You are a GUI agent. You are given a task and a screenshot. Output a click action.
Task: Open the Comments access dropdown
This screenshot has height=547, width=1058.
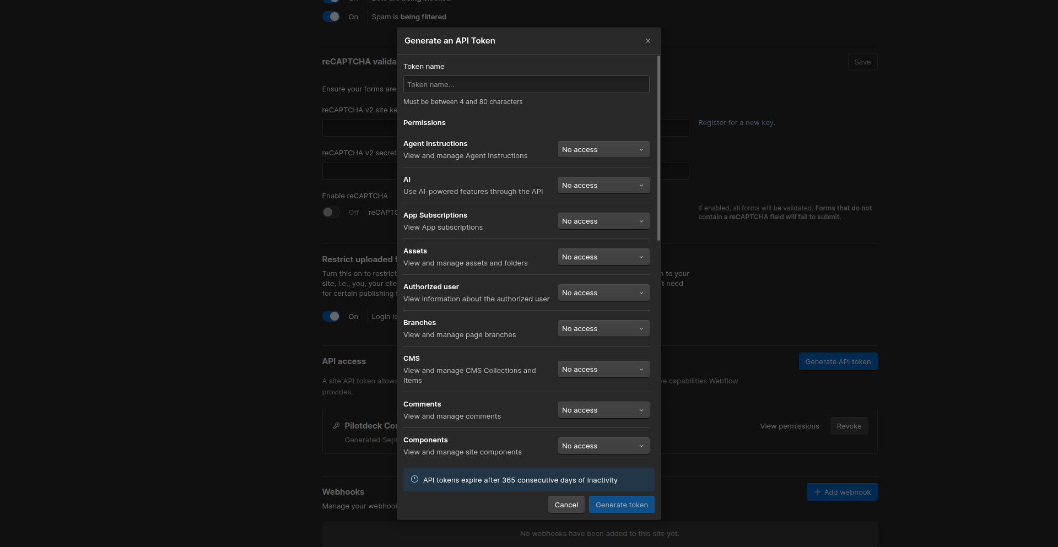(603, 410)
